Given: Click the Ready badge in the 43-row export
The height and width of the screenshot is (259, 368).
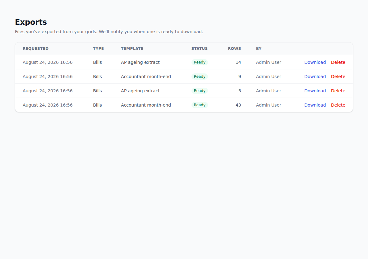Looking at the screenshot, I should [x=200, y=105].
